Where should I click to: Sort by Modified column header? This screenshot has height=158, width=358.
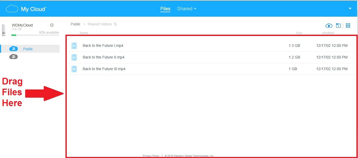(x=328, y=33)
